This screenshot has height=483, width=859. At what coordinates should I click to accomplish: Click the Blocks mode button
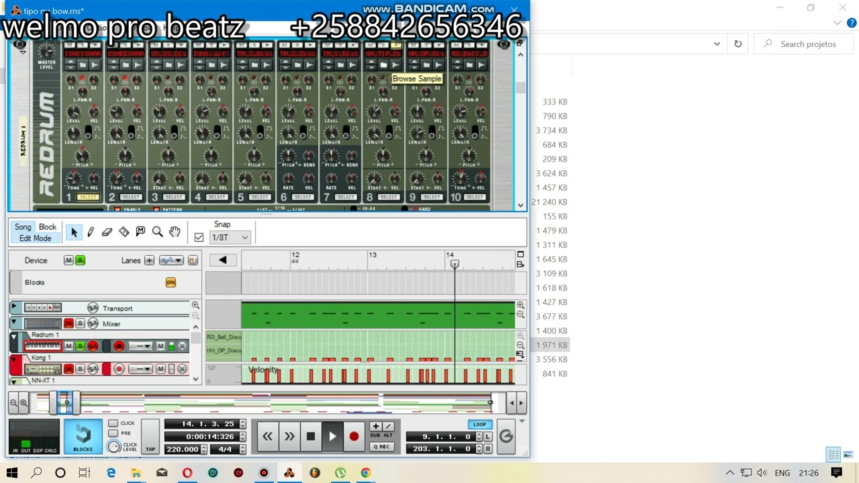click(83, 437)
